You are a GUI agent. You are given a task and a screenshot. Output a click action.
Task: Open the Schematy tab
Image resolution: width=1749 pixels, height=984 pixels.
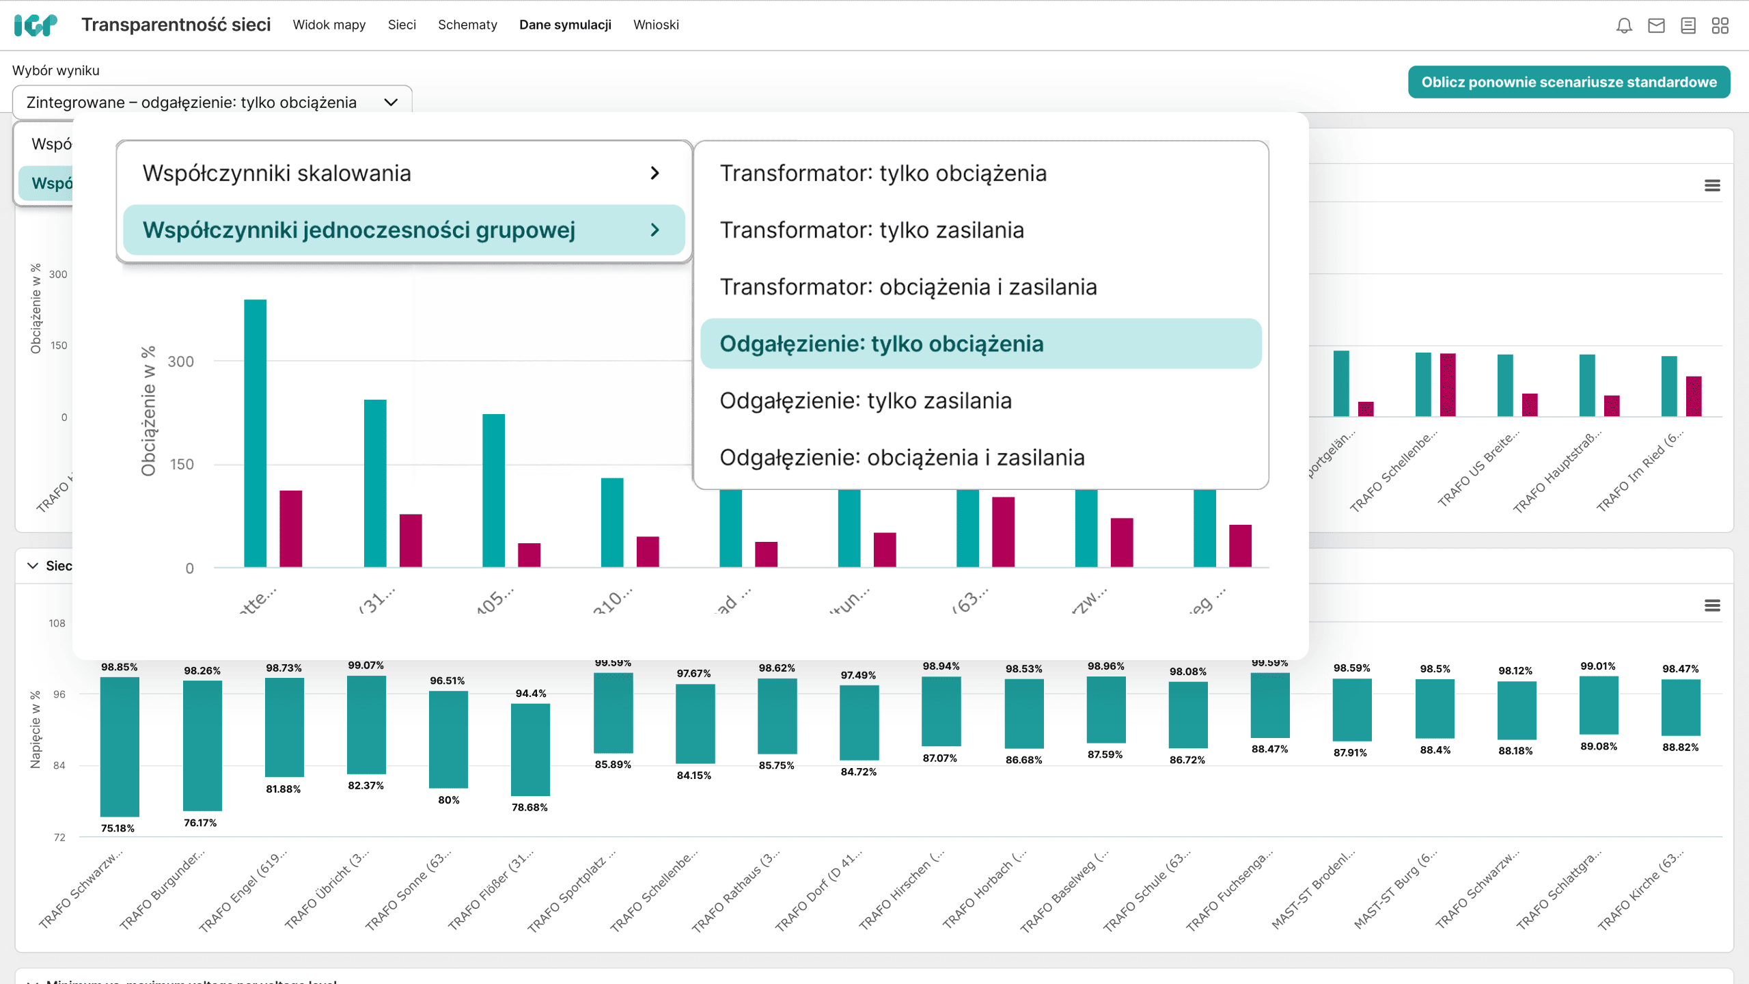[x=467, y=25]
